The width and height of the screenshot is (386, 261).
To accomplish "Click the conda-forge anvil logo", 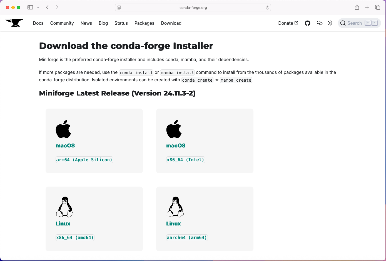I will pyautogui.click(x=14, y=23).
